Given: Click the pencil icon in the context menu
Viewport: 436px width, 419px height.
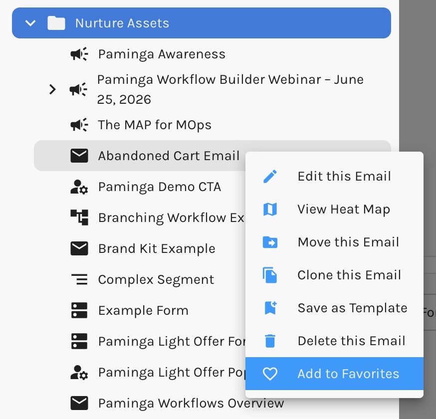Looking at the screenshot, I should pyautogui.click(x=270, y=176).
